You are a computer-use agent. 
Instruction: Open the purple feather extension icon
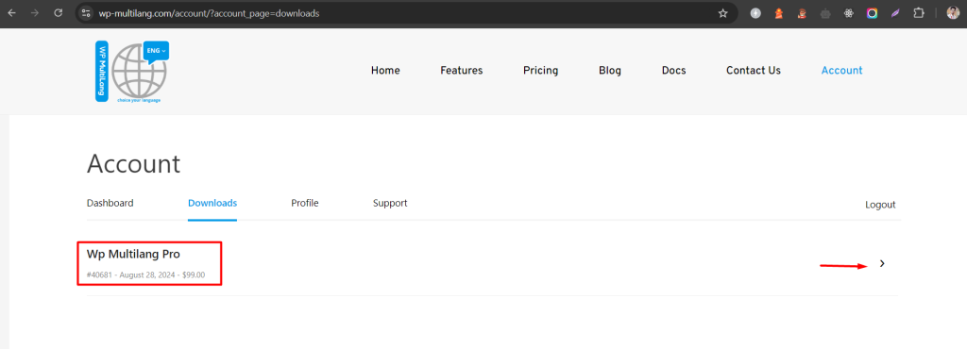(x=895, y=13)
